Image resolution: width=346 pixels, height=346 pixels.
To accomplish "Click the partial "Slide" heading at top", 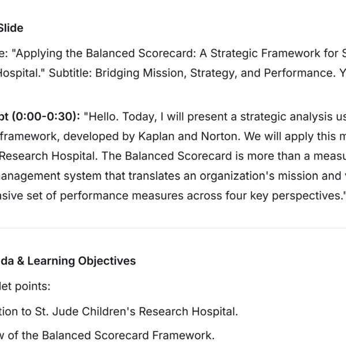I will [11, 28].
